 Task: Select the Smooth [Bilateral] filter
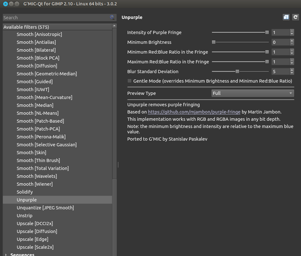click(57, 50)
